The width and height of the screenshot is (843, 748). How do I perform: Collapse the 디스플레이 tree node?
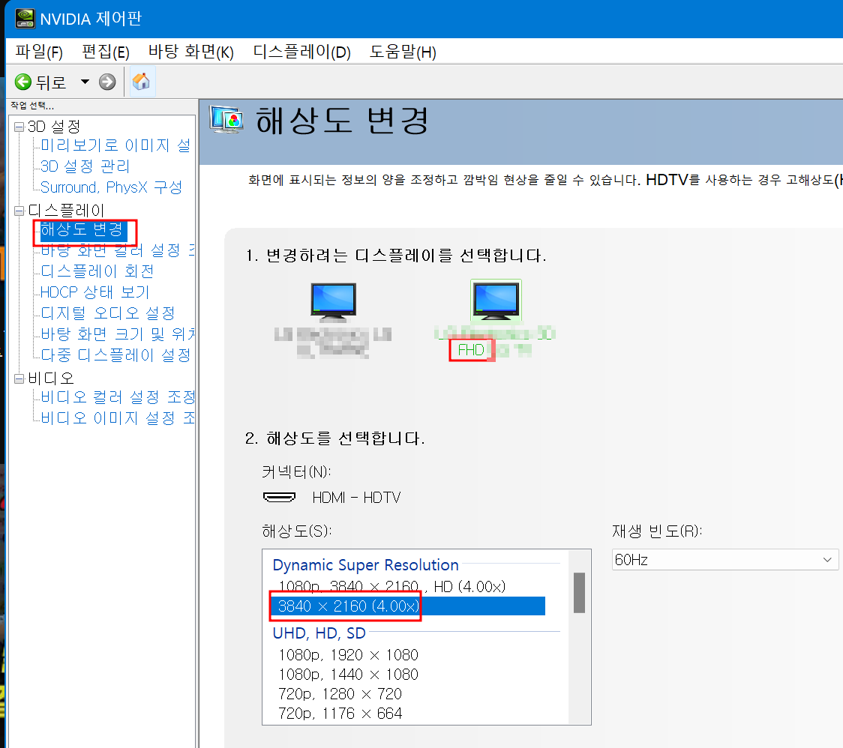[19, 211]
